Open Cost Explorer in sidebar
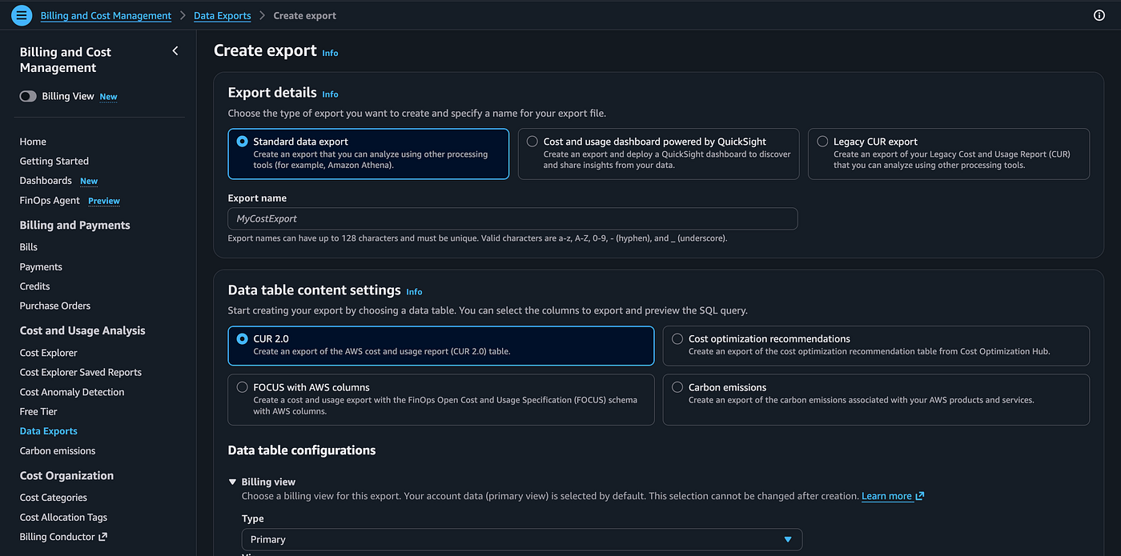 pyautogui.click(x=49, y=353)
